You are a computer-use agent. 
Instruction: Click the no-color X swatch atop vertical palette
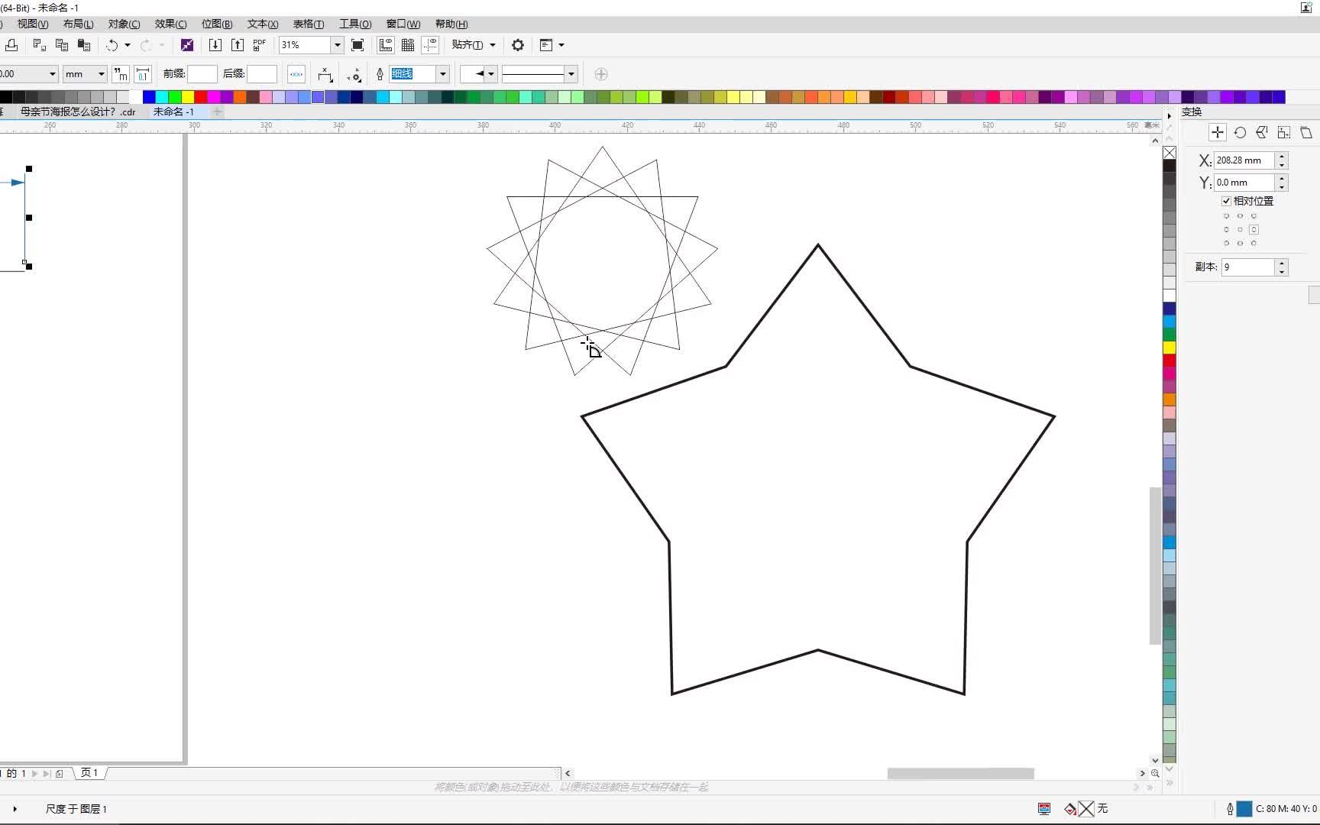tap(1170, 153)
